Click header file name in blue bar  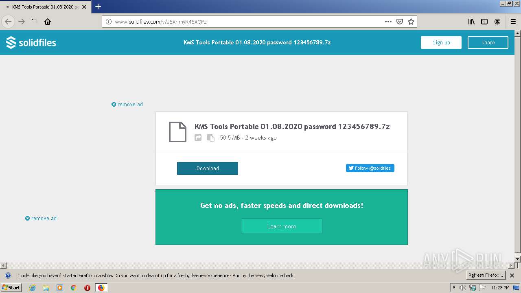[257, 42]
